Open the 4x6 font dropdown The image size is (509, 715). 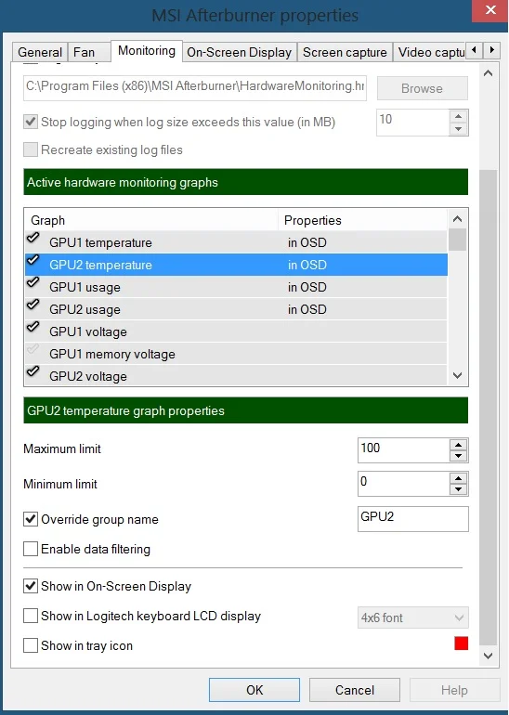tap(413, 617)
